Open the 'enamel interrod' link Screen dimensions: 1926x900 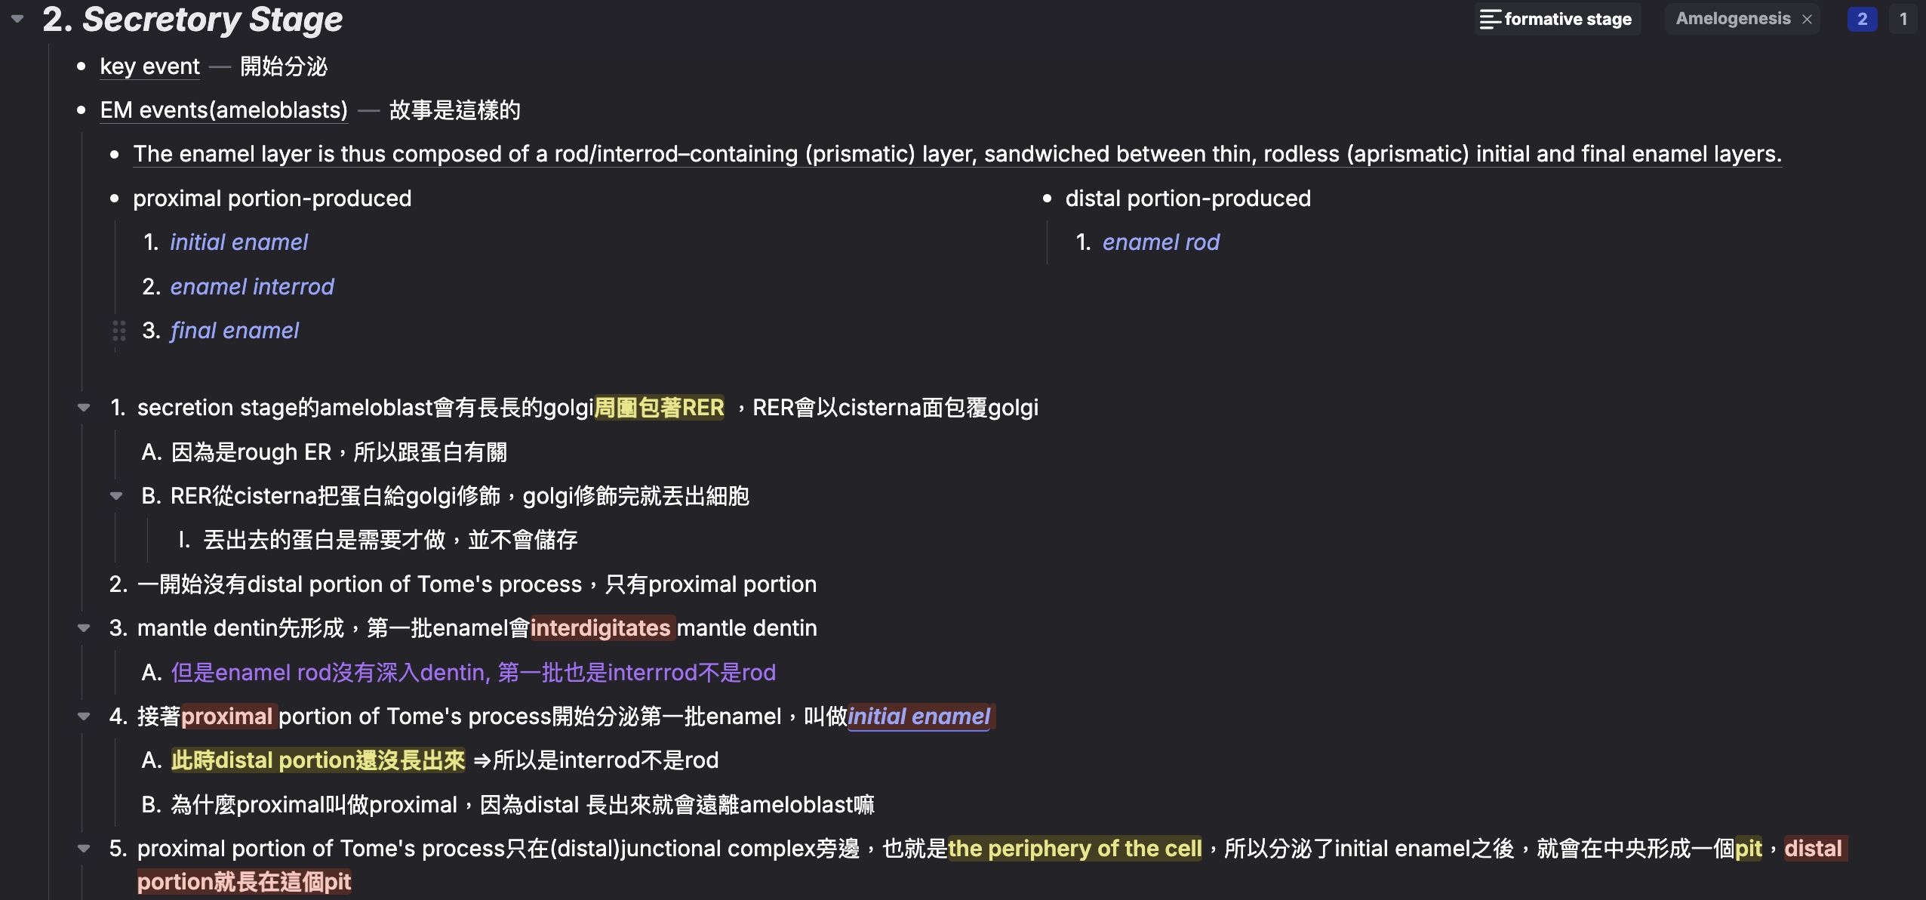[252, 287]
